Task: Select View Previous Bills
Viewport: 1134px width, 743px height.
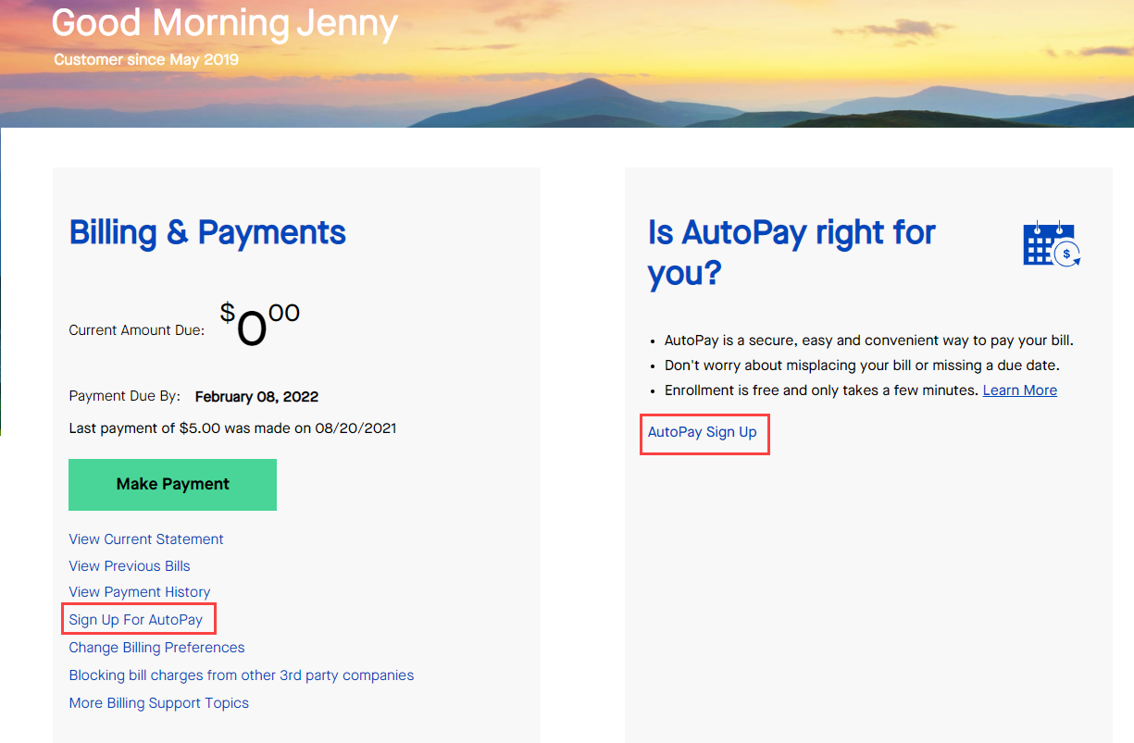Action: (129, 565)
